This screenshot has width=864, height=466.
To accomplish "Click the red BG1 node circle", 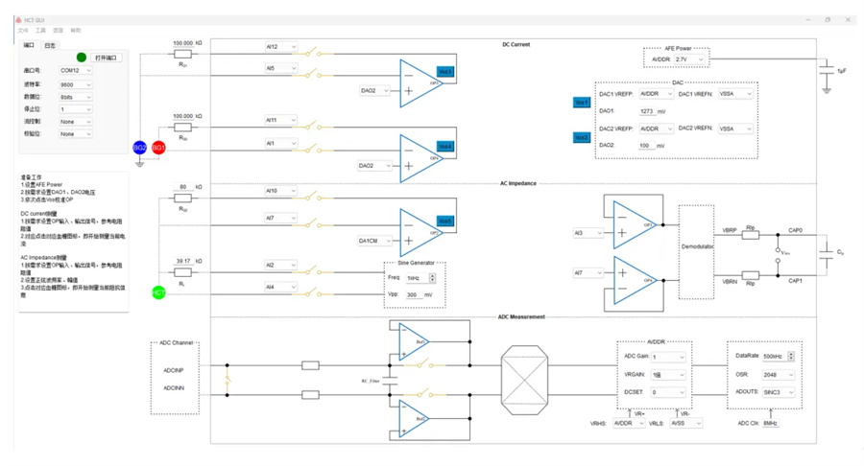I will tap(158, 148).
